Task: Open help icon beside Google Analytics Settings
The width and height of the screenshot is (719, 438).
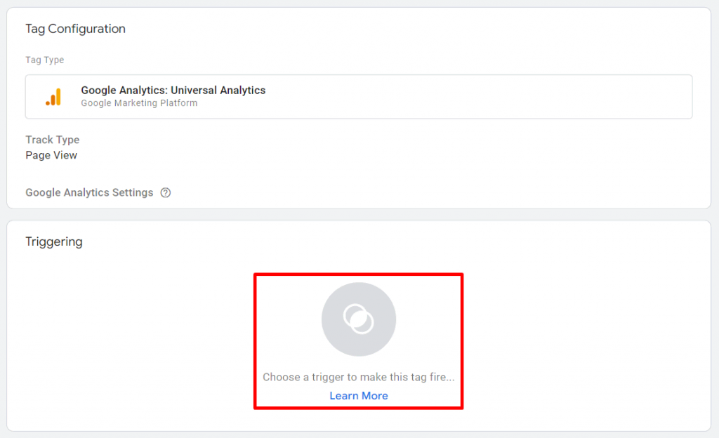Action: [x=166, y=192]
